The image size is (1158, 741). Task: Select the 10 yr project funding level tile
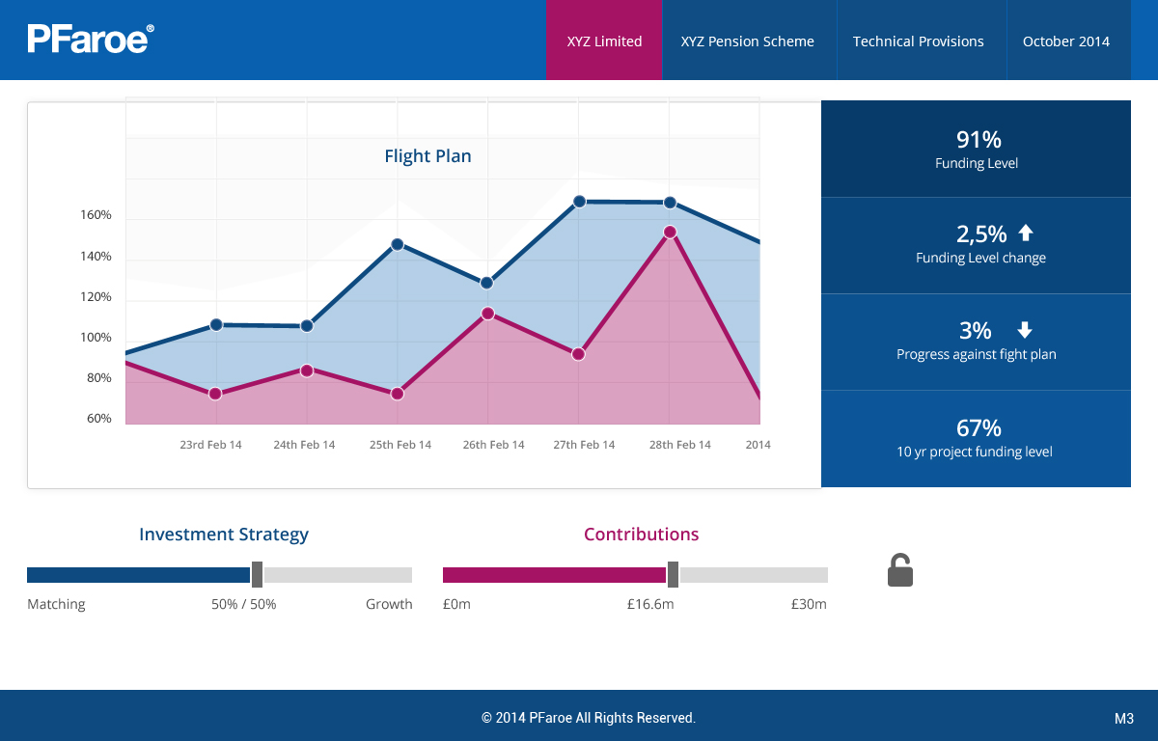[x=976, y=439]
